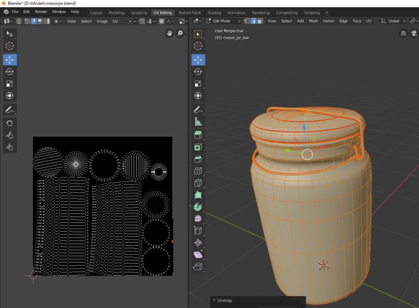Select the Scale tool
Image resolution: width=419 pixels, height=308 pixels.
(197, 84)
